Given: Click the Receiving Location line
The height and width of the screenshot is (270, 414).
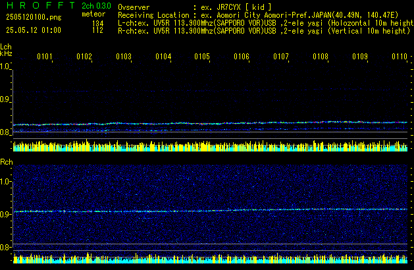Looking at the screenshot, I should 258,15.
